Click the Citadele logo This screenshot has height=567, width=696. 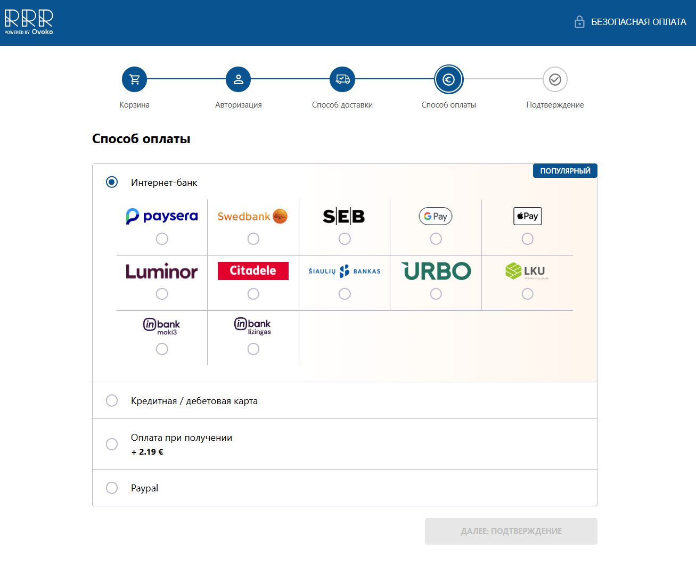tap(253, 270)
